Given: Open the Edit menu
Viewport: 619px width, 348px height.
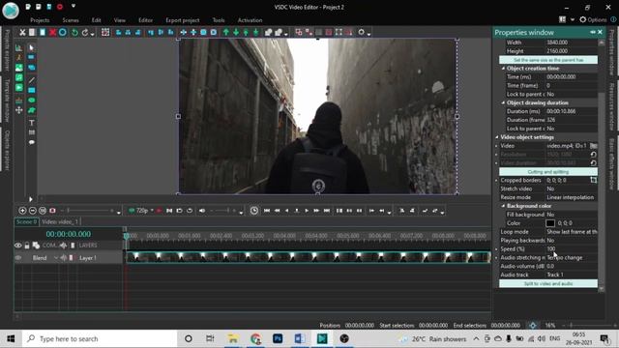Looking at the screenshot, I should [x=97, y=20].
